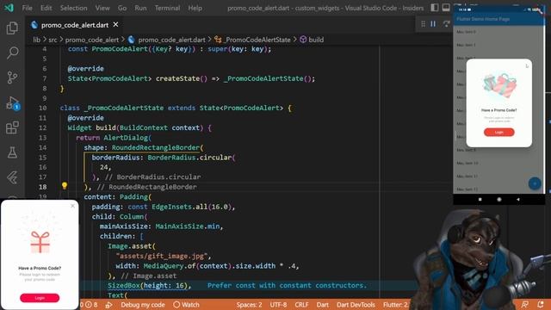Screen dimensions: 551x310
Task: Select the Dart language mode
Action: click(322, 305)
